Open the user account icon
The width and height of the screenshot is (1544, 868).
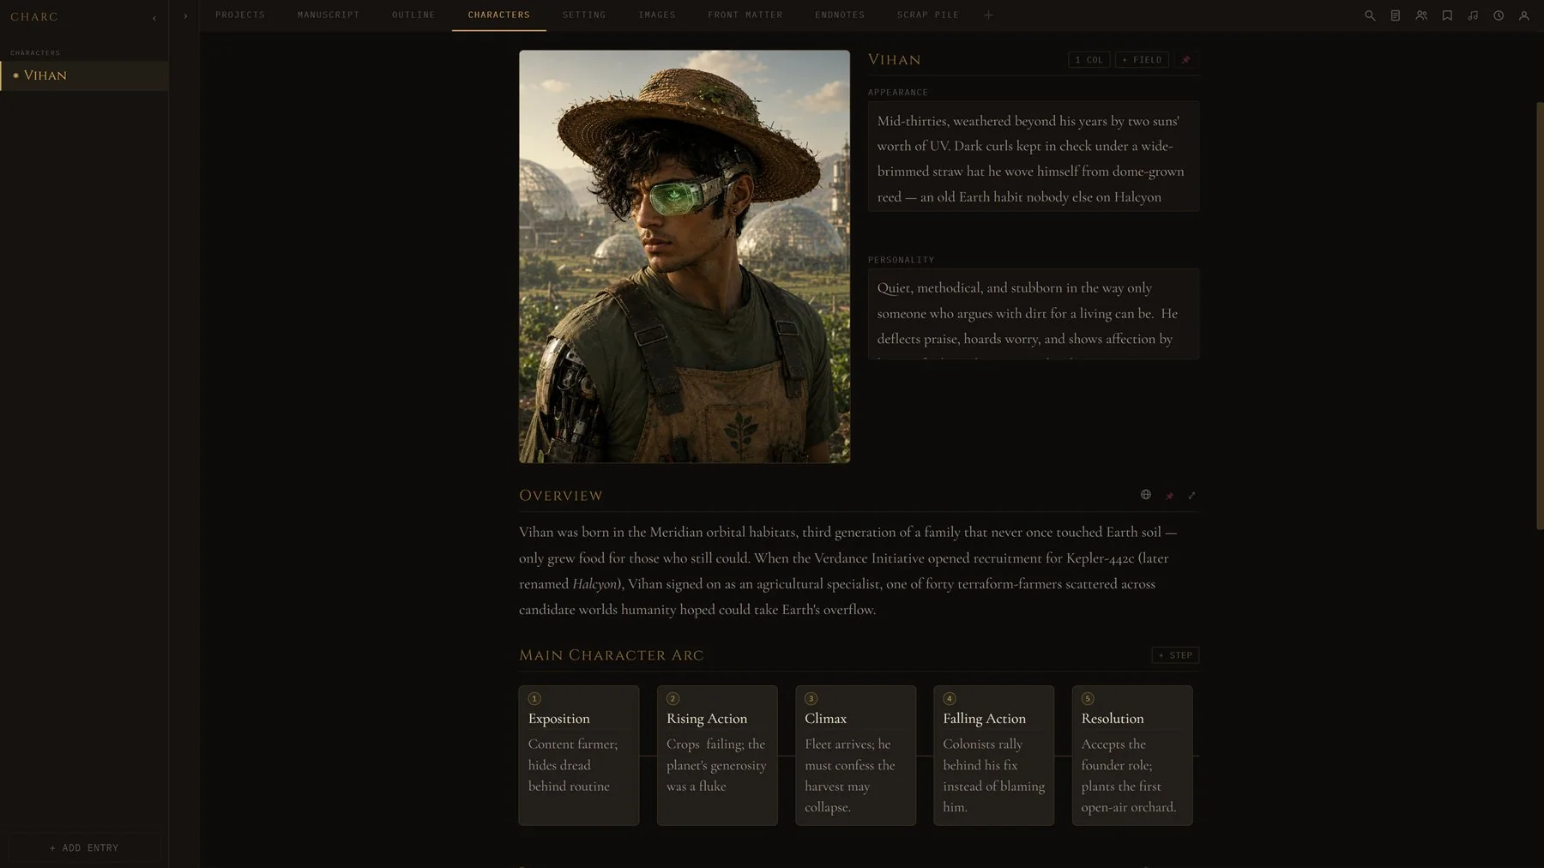pos(1524,15)
